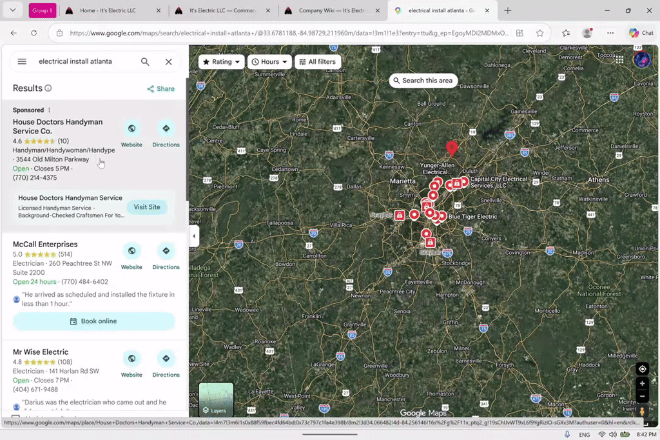The image size is (660, 440).
Task: Click the ENG language indicator in taskbar
Action: point(584,435)
